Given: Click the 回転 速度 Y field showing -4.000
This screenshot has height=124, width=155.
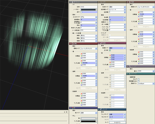Looking at the screenshot, I should [x=89, y=76].
